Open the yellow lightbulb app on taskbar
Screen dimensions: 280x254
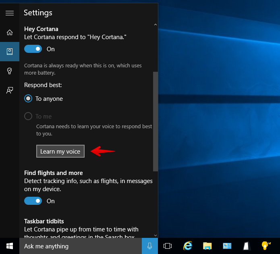266,246
